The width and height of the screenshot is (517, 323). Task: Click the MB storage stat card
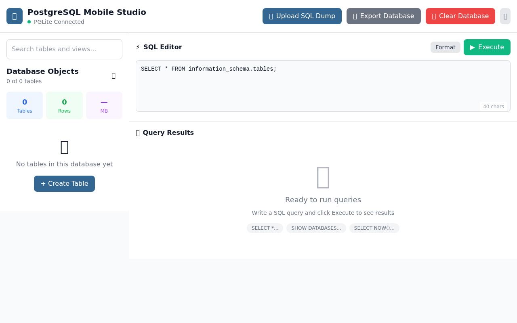104,105
